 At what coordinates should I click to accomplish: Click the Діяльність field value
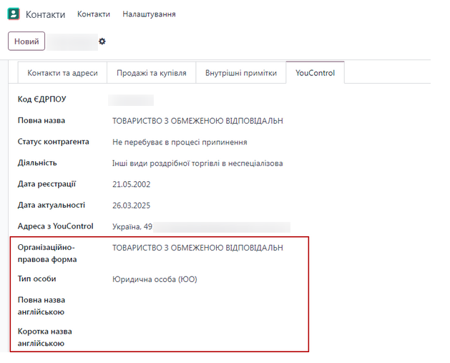coord(197,163)
